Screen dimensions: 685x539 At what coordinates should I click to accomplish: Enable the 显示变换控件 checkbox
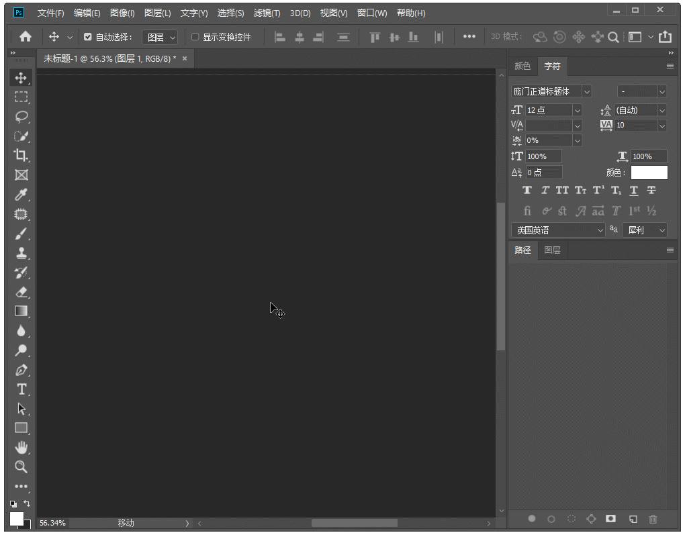(195, 37)
